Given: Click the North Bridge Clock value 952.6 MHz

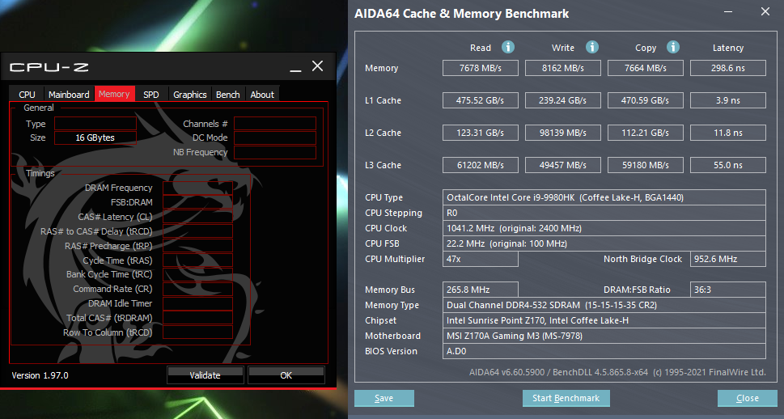Looking at the screenshot, I should pos(728,259).
